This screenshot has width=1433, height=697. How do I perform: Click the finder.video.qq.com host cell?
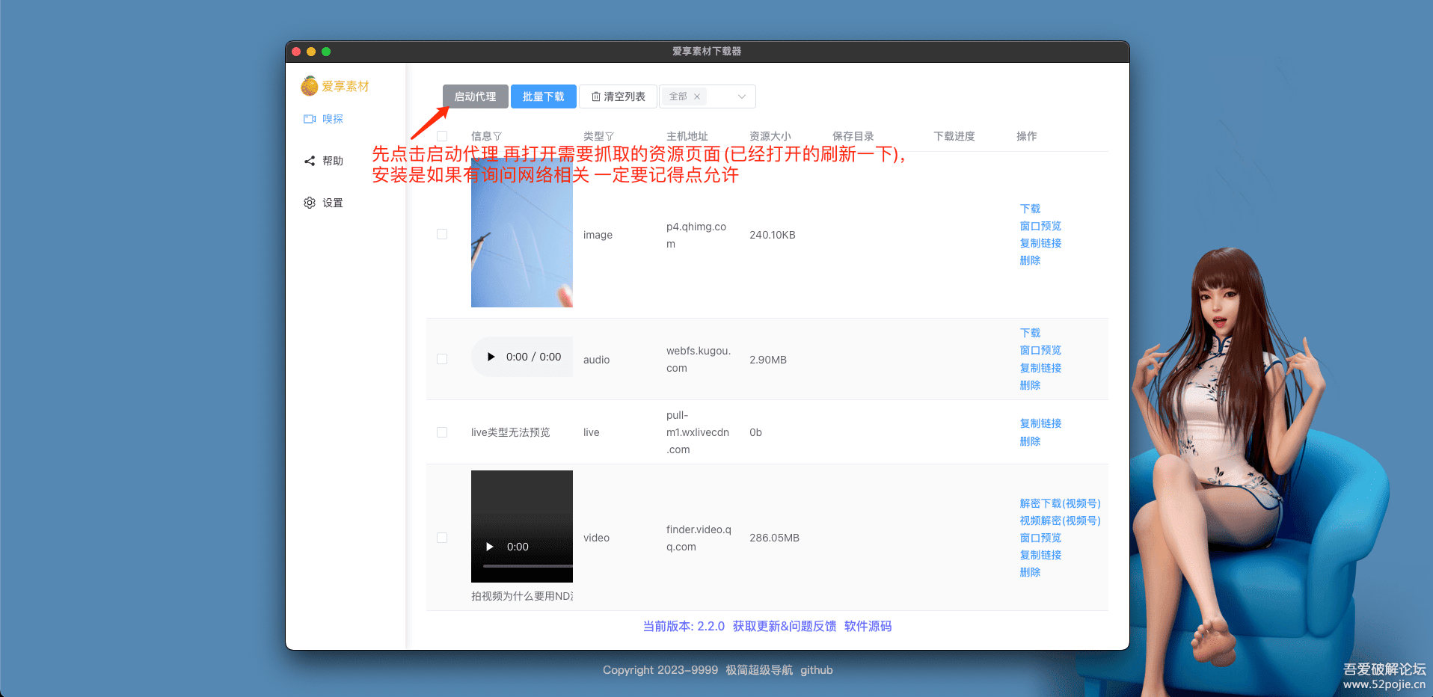coord(699,538)
